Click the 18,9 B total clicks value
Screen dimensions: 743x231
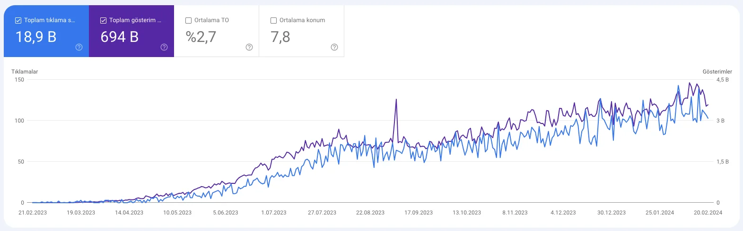pos(36,37)
